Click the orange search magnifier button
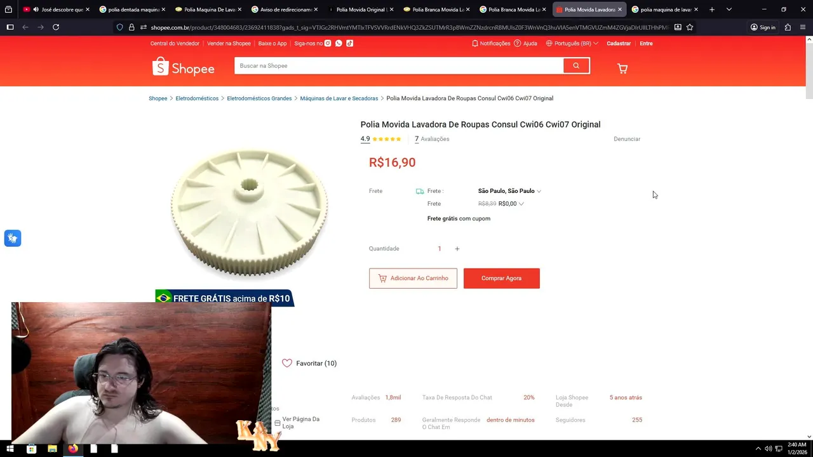This screenshot has height=457, width=813. pos(576,65)
